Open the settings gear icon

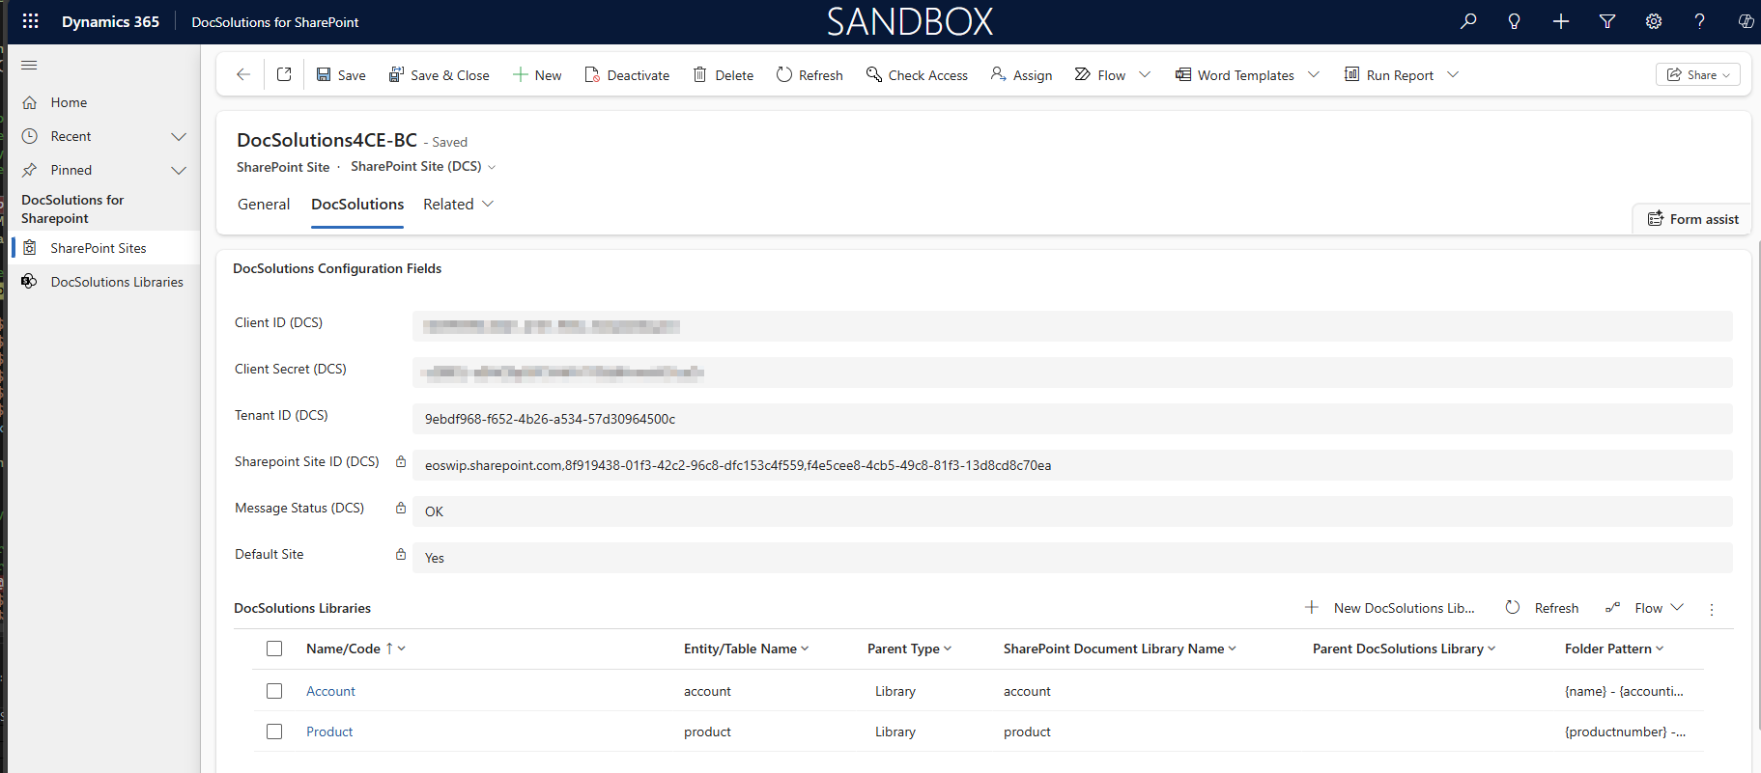click(1654, 21)
